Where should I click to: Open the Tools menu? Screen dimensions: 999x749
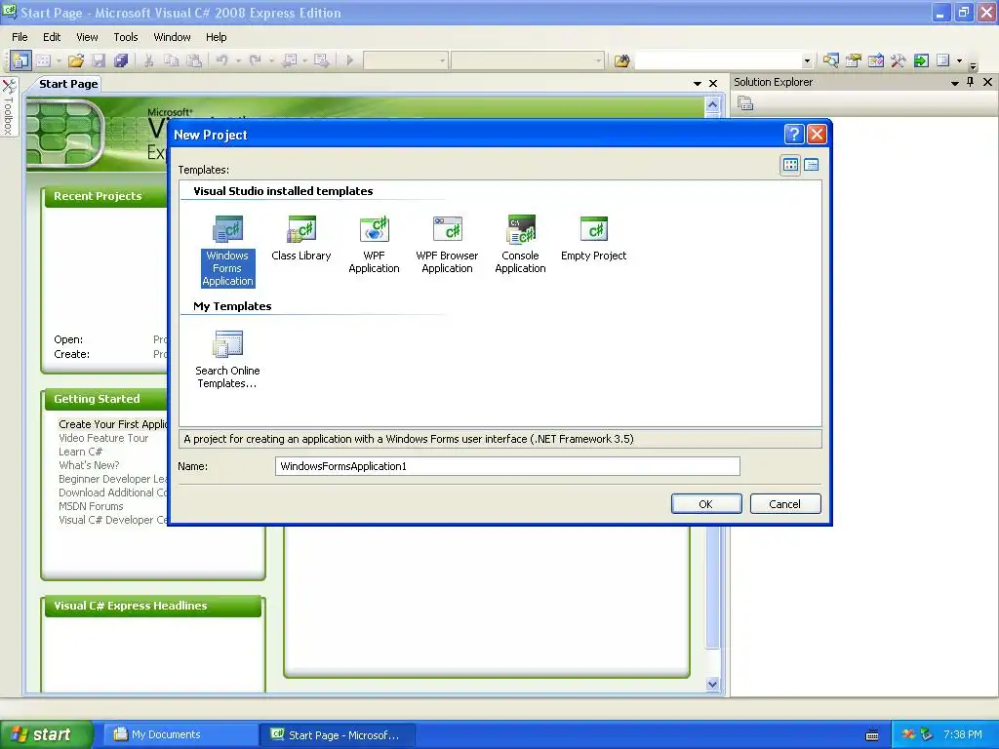click(126, 37)
